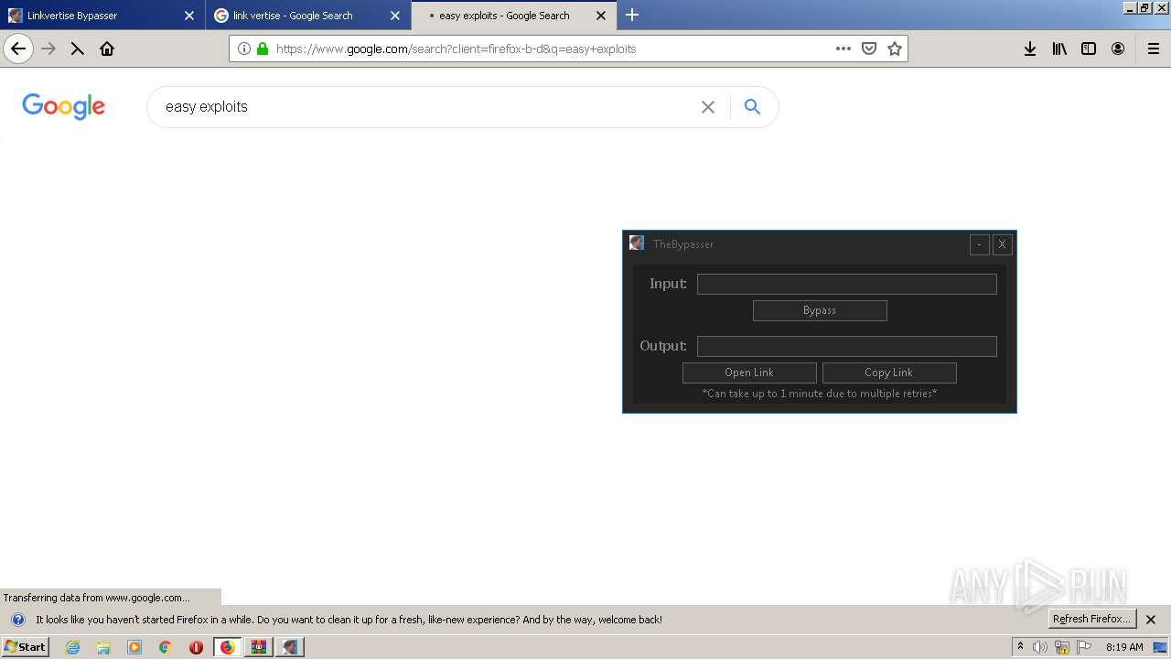Go back to the previous page
Screen dimensions: 1171x659
18,49
